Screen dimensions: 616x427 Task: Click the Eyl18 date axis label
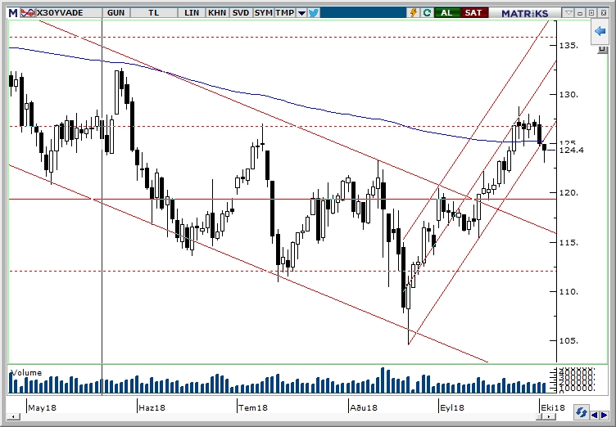tap(452, 407)
